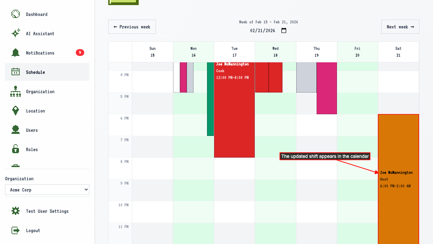Go to the Next week
Screen dimensions: 433x244
[400, 27]
